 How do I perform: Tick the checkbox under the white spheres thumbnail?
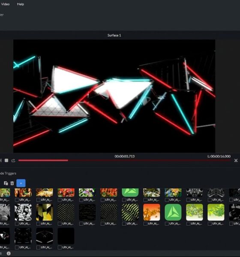pos(17,224)
